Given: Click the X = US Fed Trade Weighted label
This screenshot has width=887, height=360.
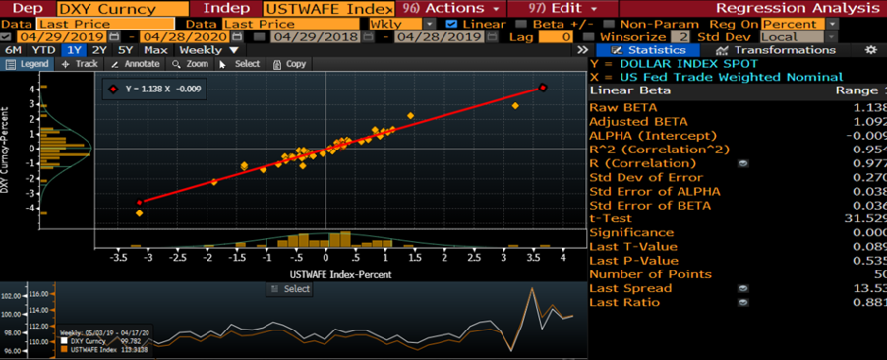Looking at the screenshot, I should coord(716,77).
